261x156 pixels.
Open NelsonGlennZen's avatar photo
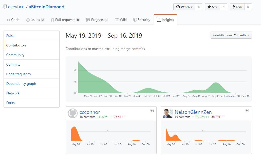coord(168,113)
